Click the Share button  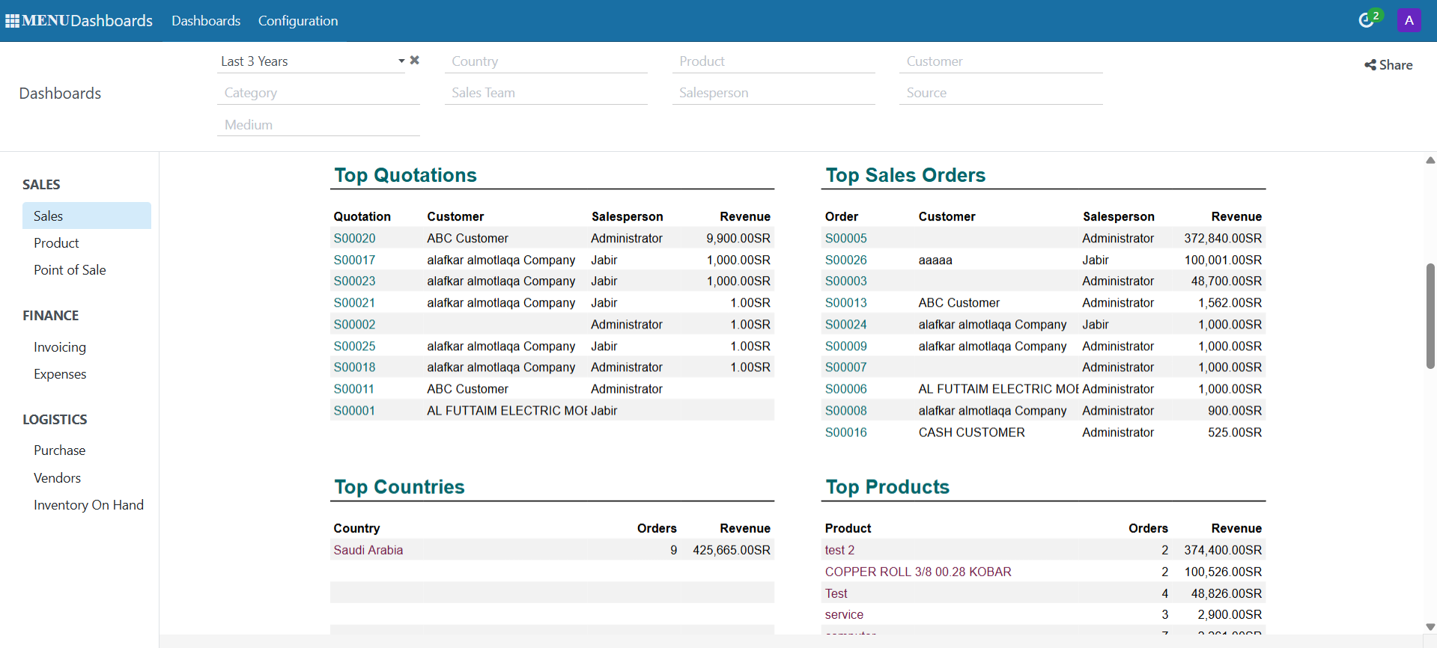[x=1388, y=65]
